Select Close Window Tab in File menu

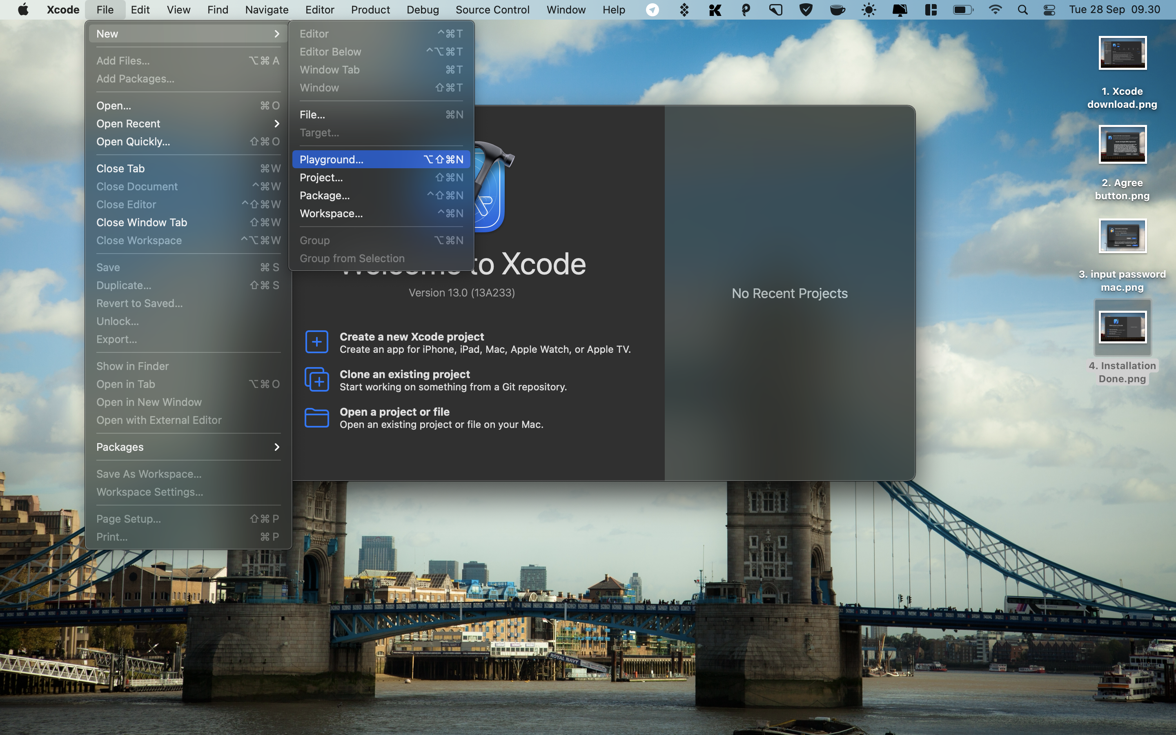coord(189,222)
